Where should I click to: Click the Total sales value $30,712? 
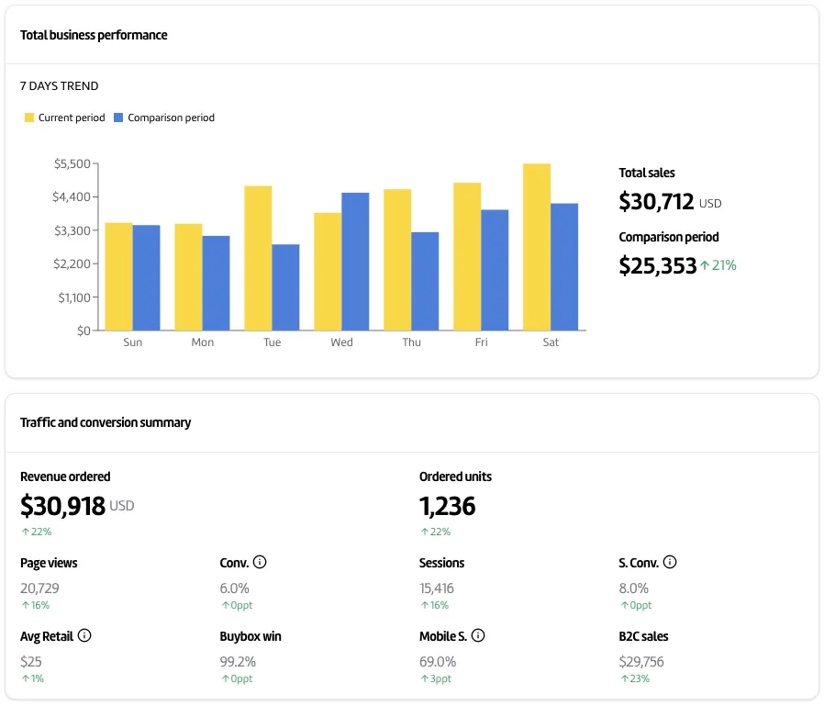[x=655, y=200]
